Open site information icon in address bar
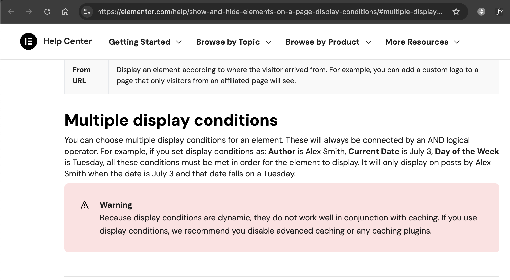 tap(87, 12)
